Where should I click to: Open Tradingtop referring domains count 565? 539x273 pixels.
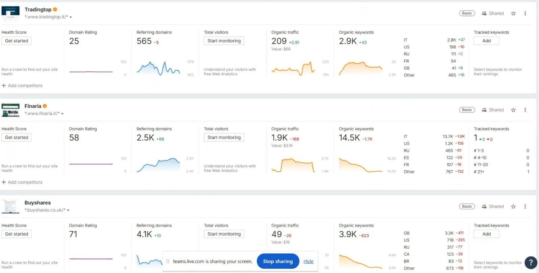pyautogui.click(x=144, y=41)
